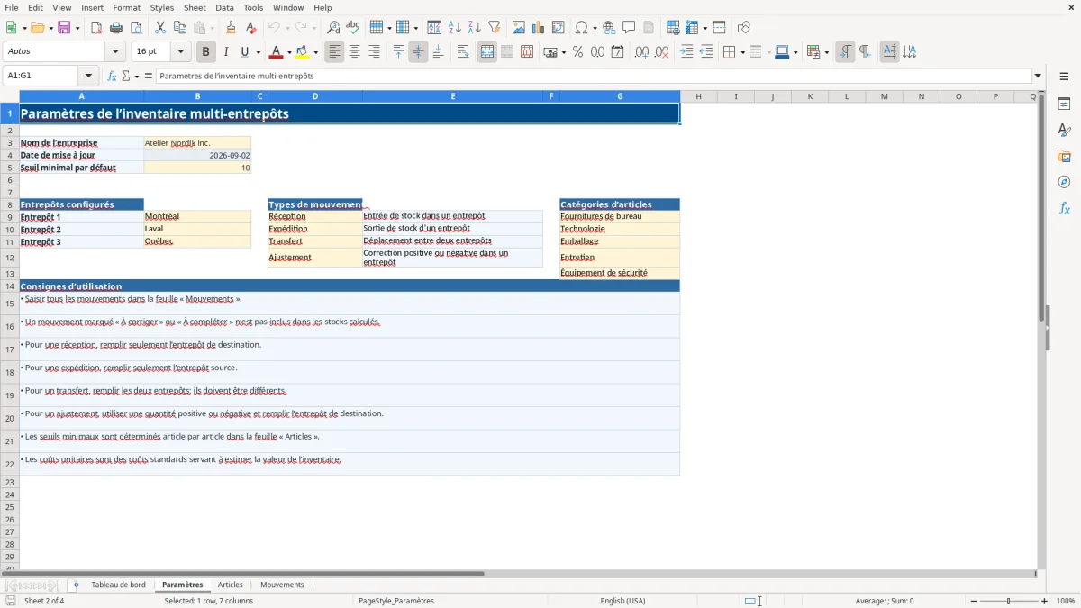Open the Borders dropdown arrow
This screenshot has width=1081, height=608.
click(x=741, y=52)
